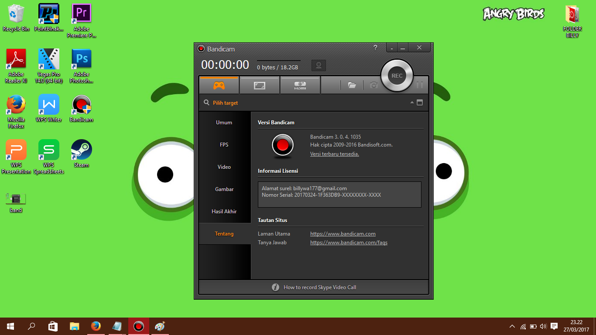The image size is (596, 335).
Task: Select the WPS Writer desktop icon
Action: [49, 109]
